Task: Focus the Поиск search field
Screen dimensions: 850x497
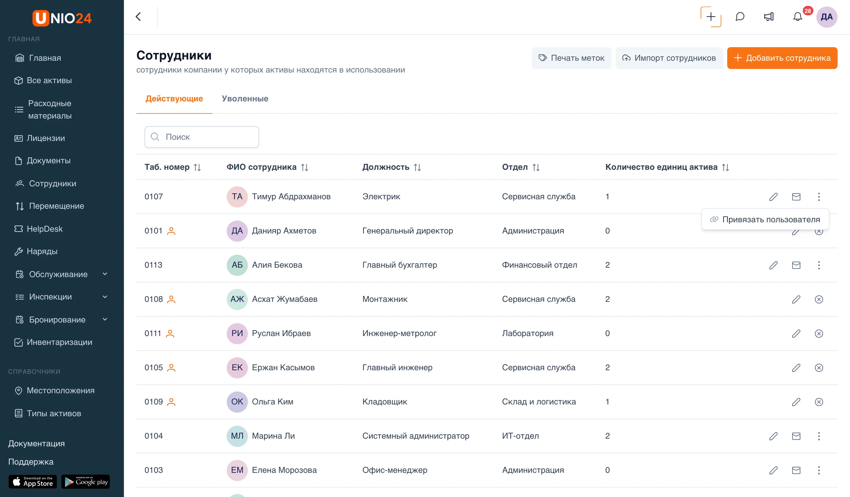Action: pos(202,137)
